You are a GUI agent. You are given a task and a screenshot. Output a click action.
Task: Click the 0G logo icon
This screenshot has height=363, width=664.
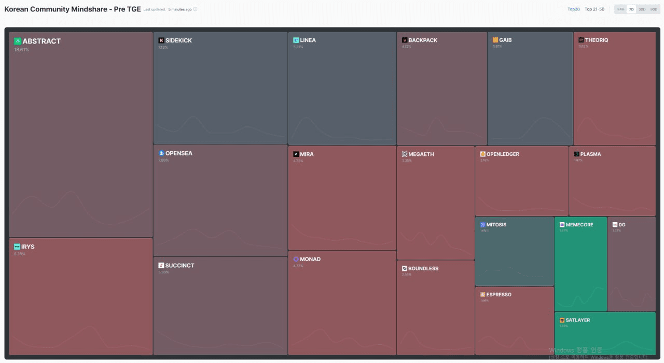point(615,225)
